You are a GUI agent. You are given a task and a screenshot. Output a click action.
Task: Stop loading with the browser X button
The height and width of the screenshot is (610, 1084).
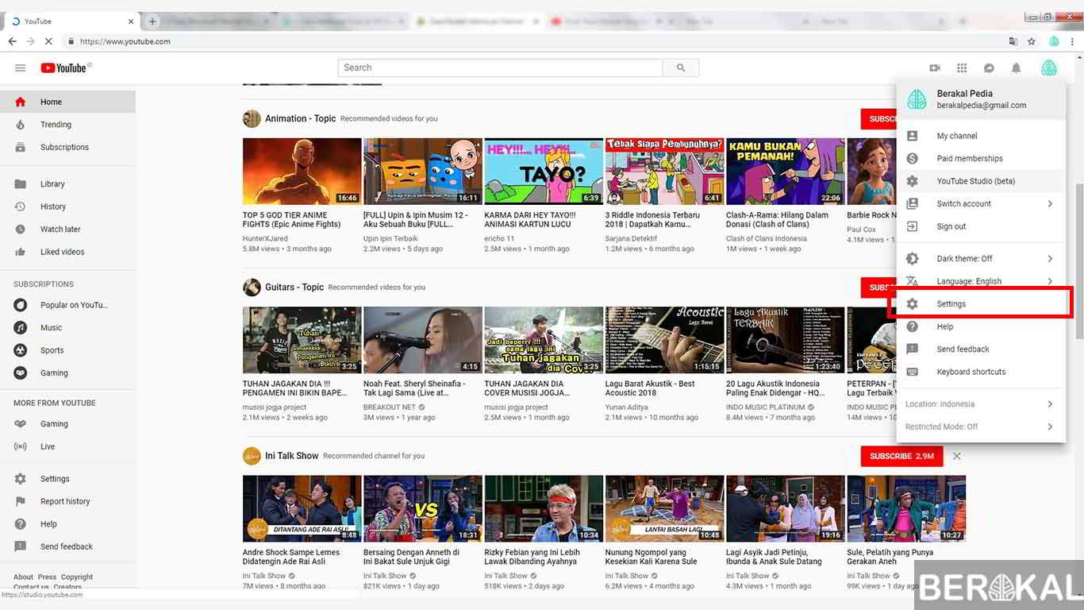(x=48, y=41)
